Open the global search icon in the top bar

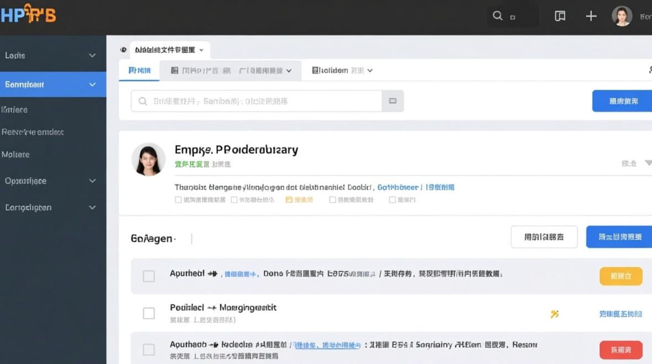[496, 15]
